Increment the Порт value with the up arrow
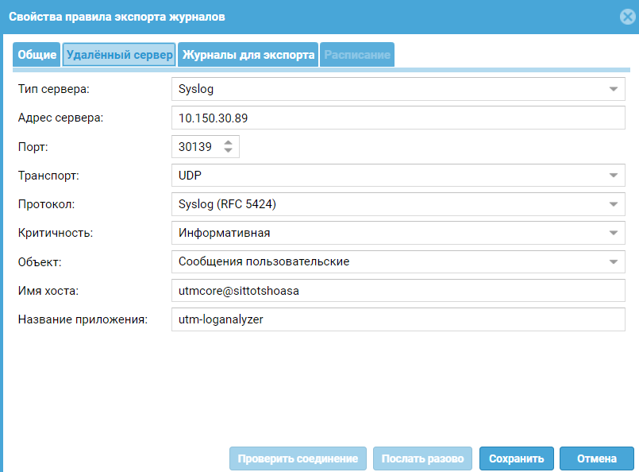The image size is (639, 472). coord(228,142)
